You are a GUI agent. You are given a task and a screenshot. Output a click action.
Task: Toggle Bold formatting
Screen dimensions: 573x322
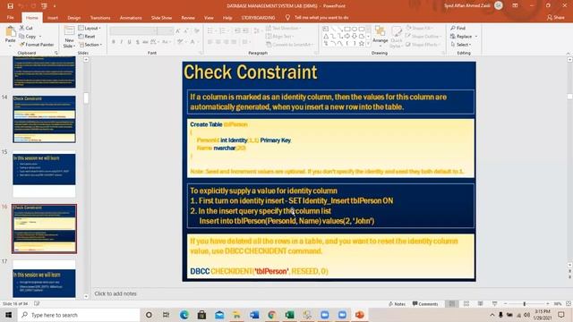point(114,42)
